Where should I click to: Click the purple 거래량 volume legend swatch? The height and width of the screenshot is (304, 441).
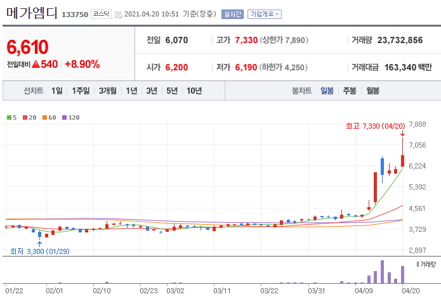click(418, 264)
